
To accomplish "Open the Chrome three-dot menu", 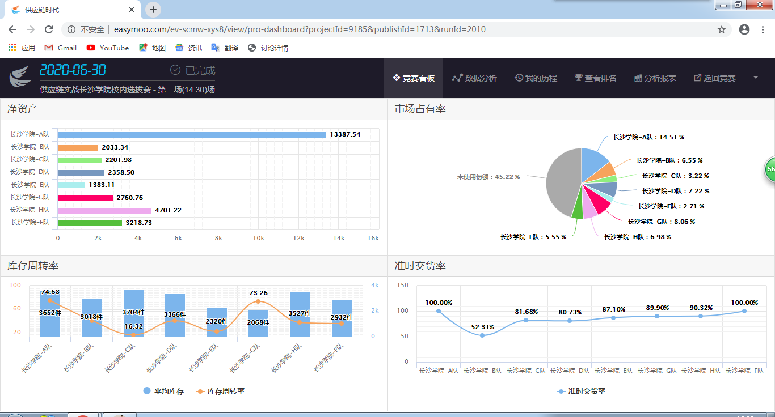I will (763, 29).
